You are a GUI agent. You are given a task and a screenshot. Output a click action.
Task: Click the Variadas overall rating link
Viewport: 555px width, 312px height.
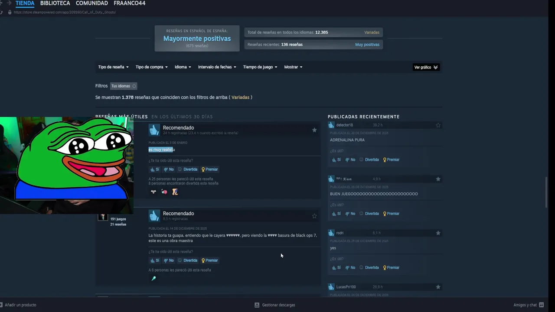[x=372, y=32]
